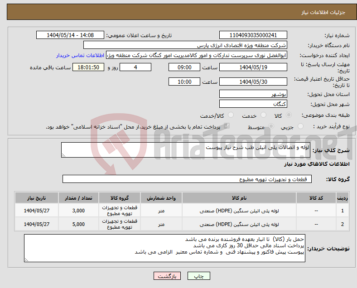357x288 pixels.
Task: Click the need date in row 2
Action: (37, 224)
